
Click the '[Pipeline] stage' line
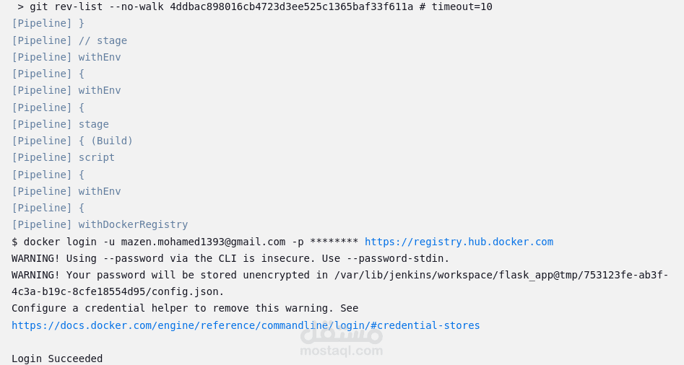point(60,124)
